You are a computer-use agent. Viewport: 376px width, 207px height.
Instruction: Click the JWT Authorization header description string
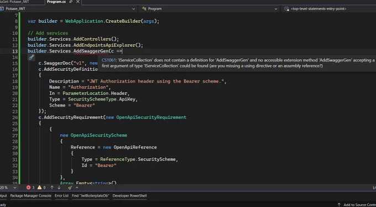pos(155,81)
